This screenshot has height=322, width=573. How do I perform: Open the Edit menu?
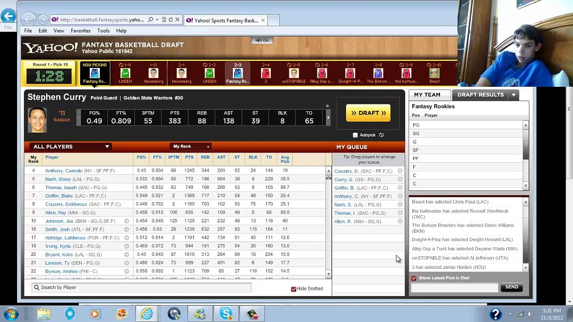tap(43, 31)
